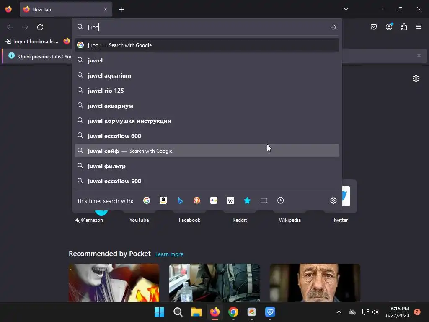Open the Wikipedia shortcut

coord(290,220)
